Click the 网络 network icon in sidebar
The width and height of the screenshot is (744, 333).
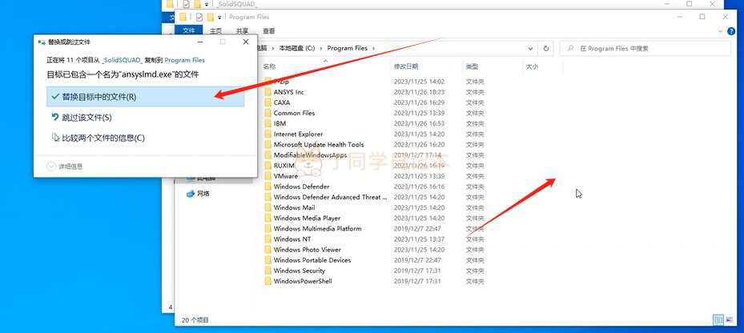(x=191, y=194)
